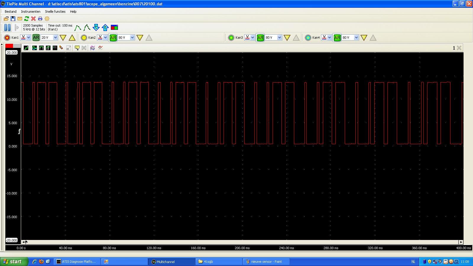Click the blue up arrow timebase icon
The image size is (473, 266).
[105, 27]
